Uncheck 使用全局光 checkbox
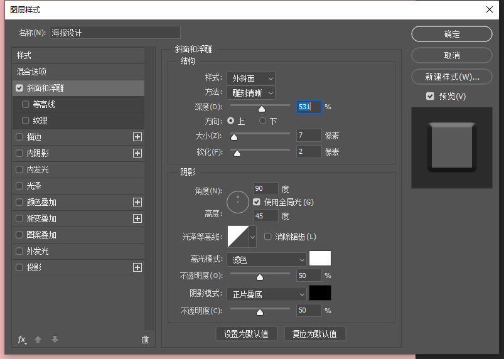The width and height of the screenshot is (504, 359). pyautogui.click(x=257, y=202)
